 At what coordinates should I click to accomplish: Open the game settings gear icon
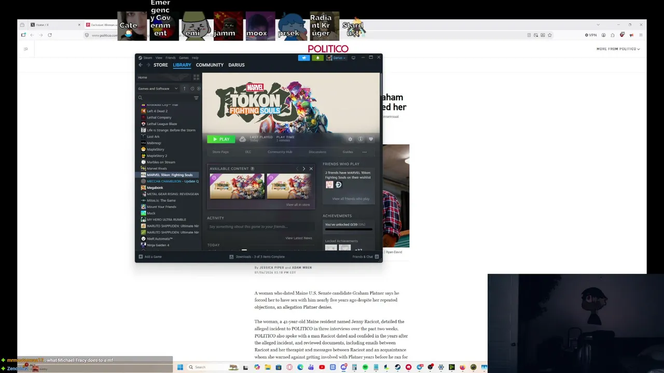(350, 139)
